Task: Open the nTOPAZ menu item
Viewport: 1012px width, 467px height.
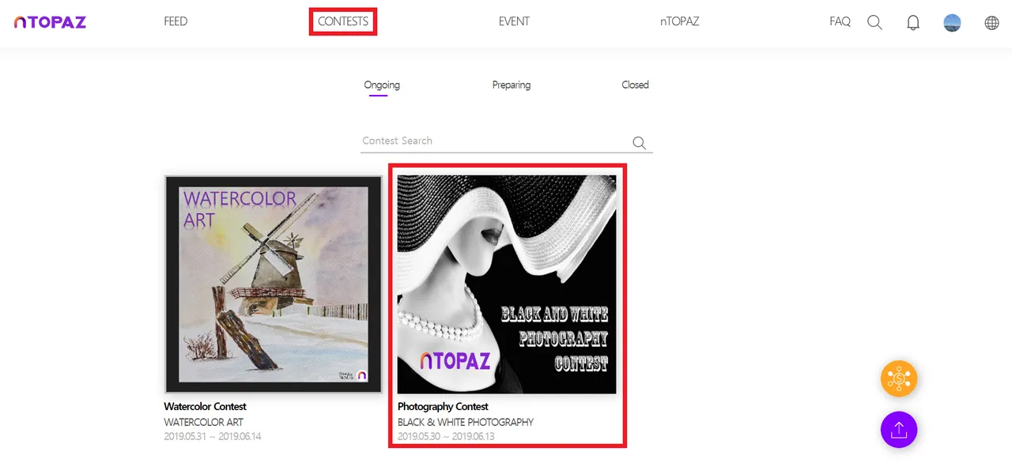Action: pos(680,21)
